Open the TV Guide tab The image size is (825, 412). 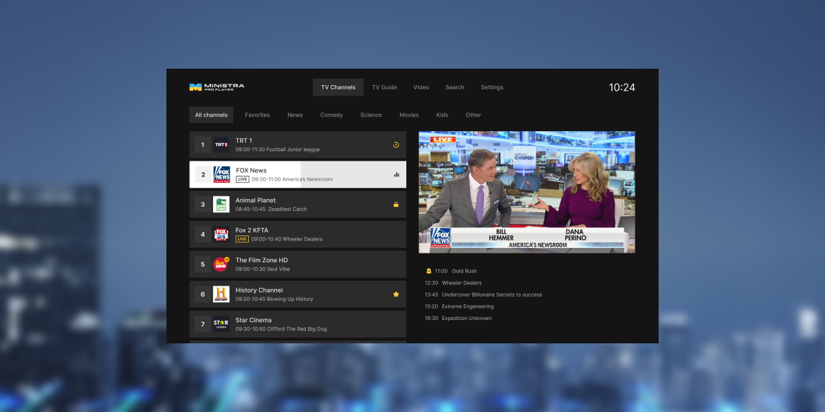click(x=384, y=87)
